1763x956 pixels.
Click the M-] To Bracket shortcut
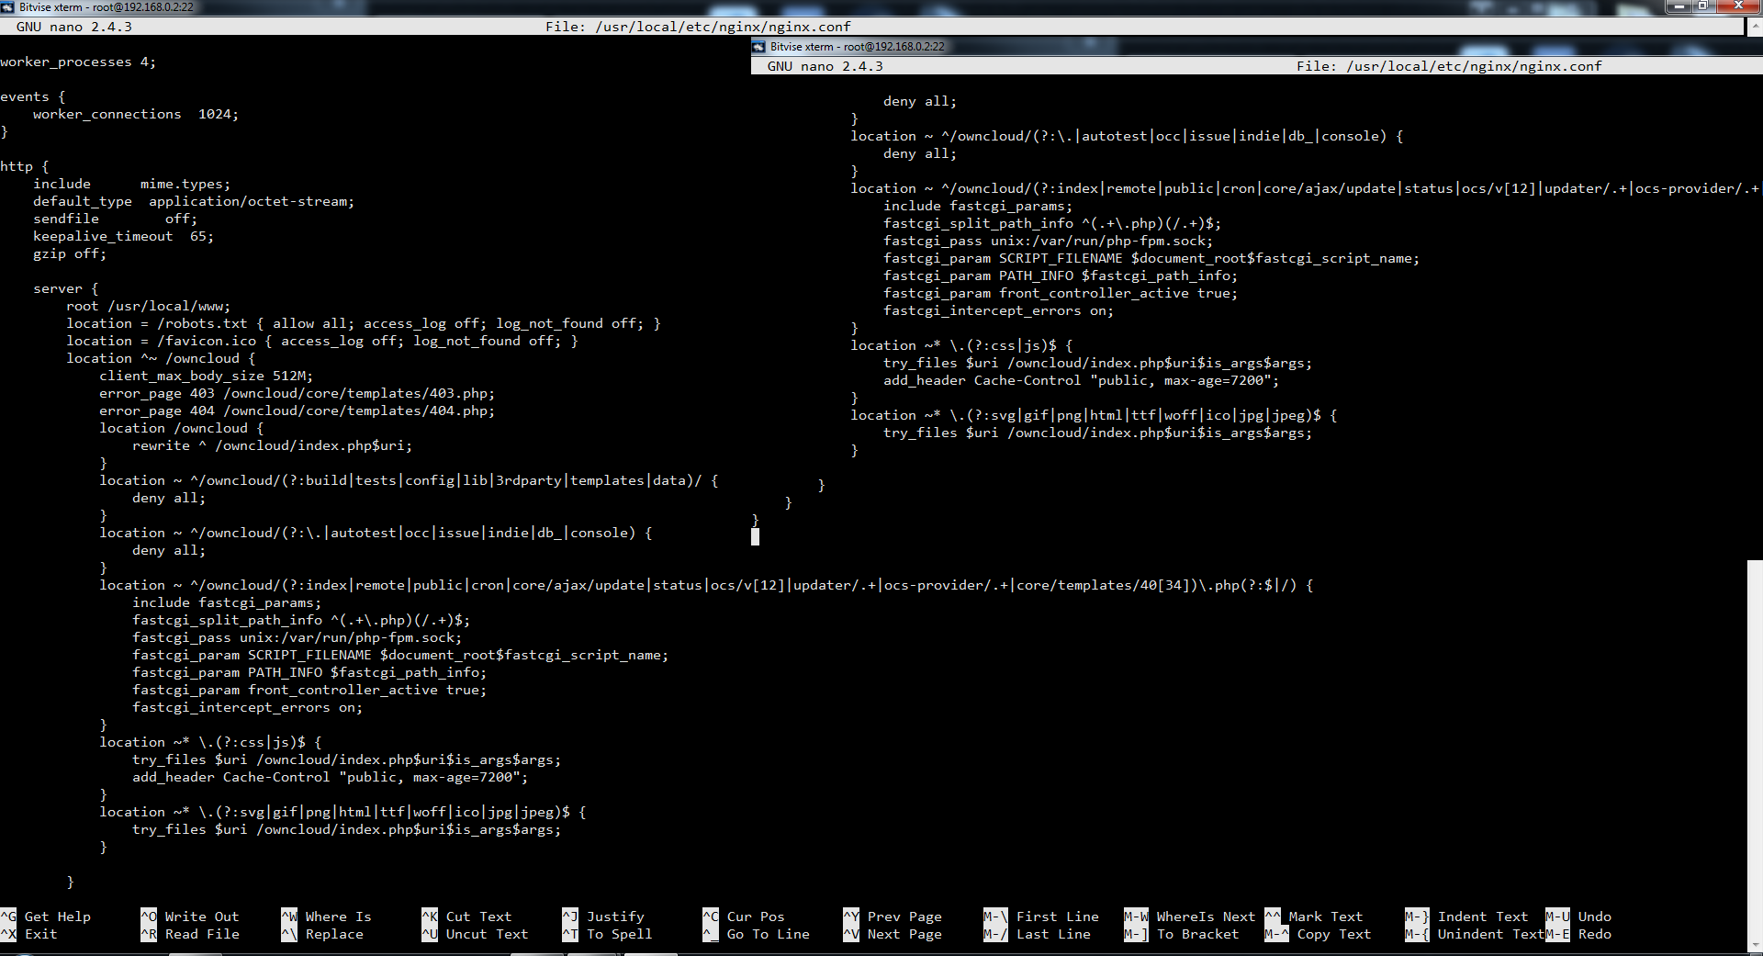coord(1182,934)
